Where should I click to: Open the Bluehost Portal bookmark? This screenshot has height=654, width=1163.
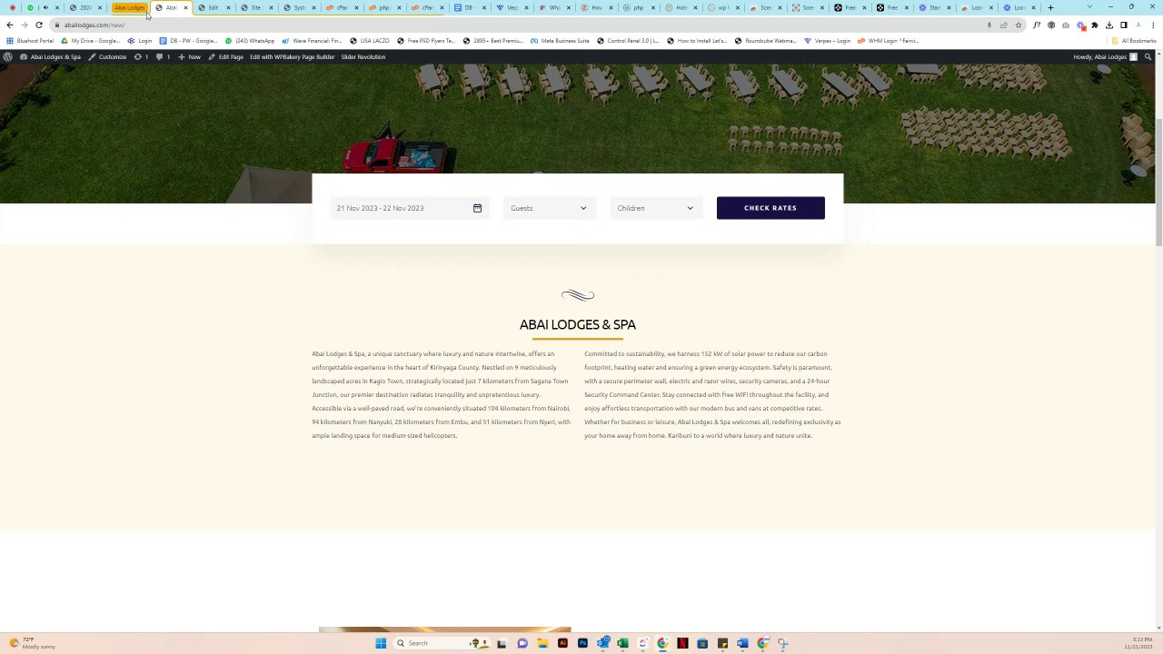point(30,41)
